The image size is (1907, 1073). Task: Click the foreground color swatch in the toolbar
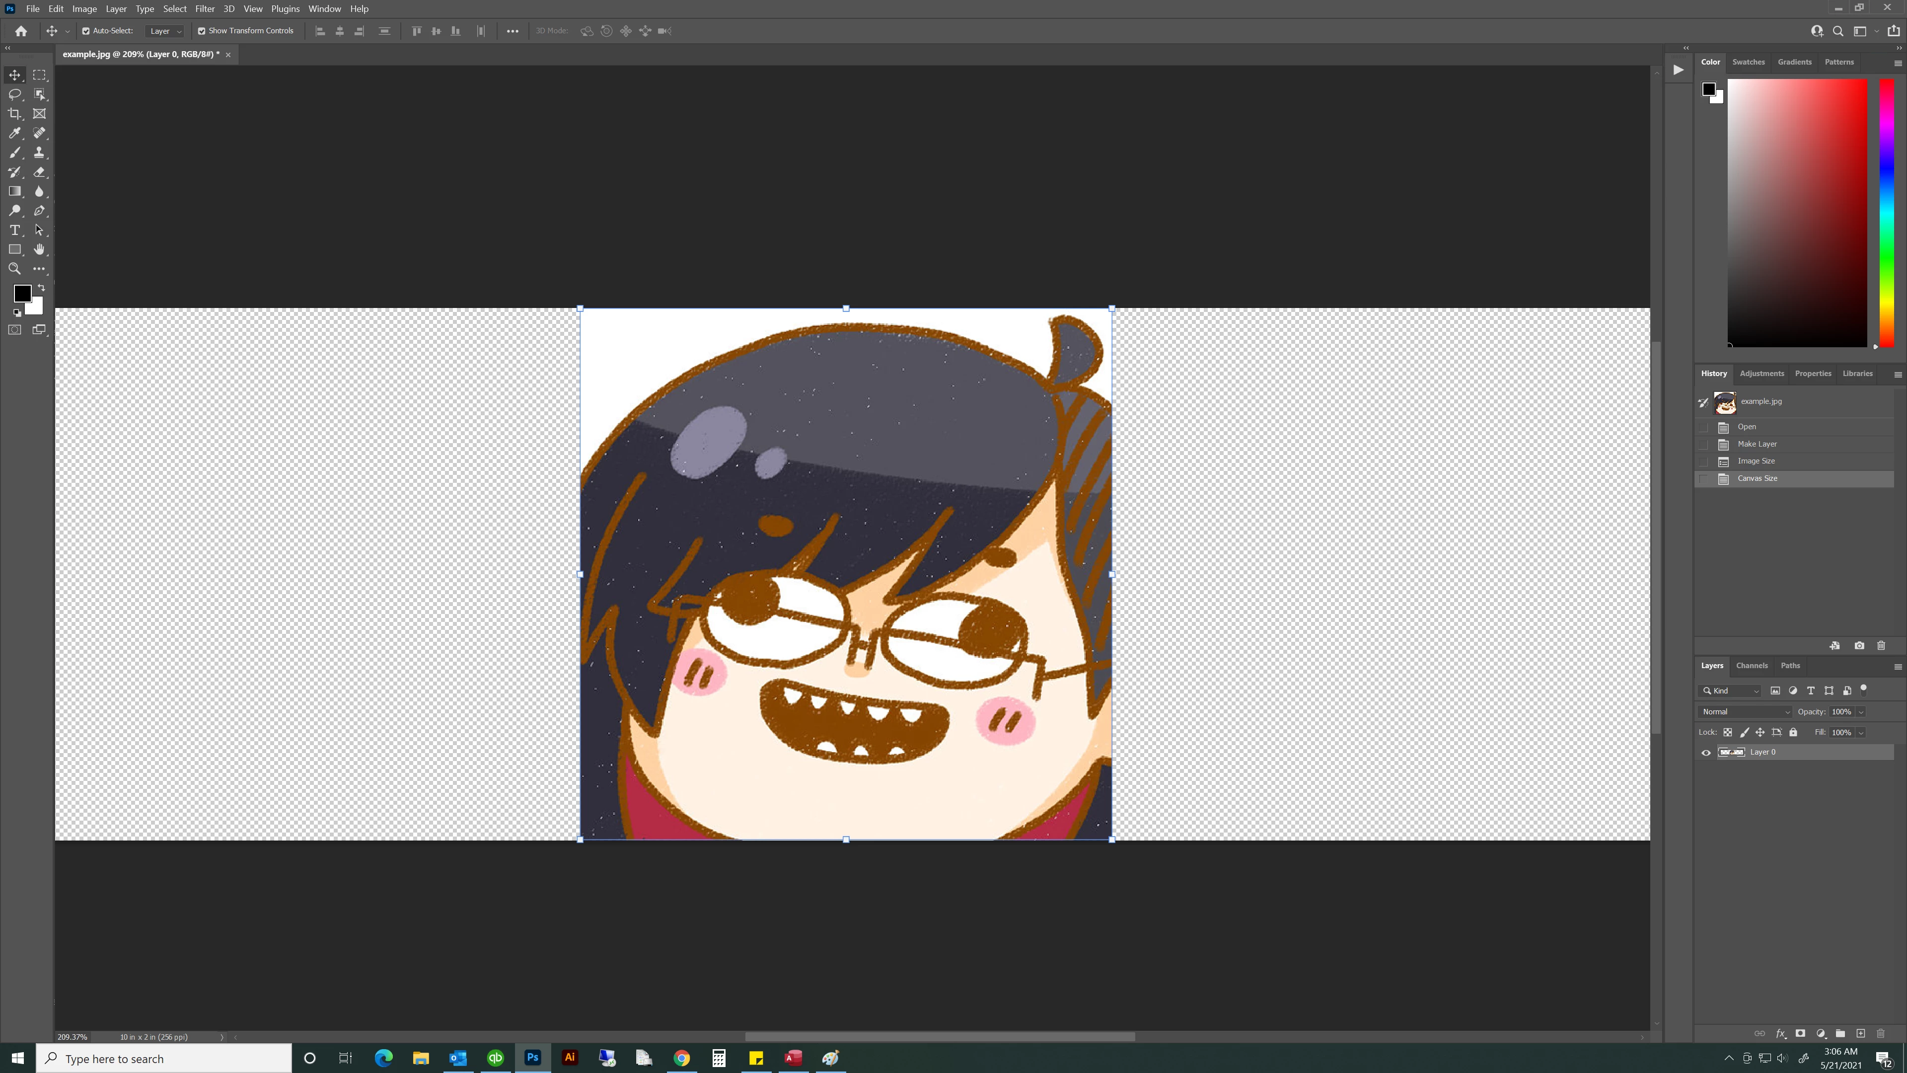click(21, 293)
